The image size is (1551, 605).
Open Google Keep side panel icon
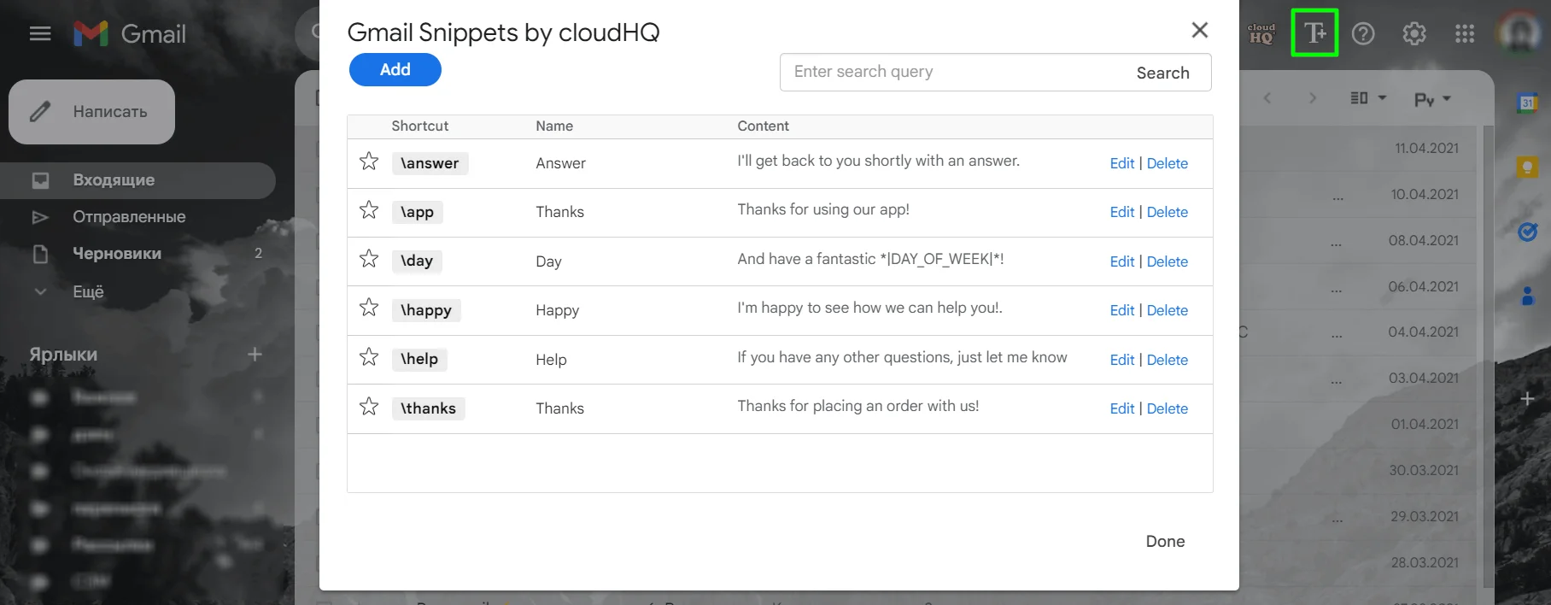pos(1527,167)
